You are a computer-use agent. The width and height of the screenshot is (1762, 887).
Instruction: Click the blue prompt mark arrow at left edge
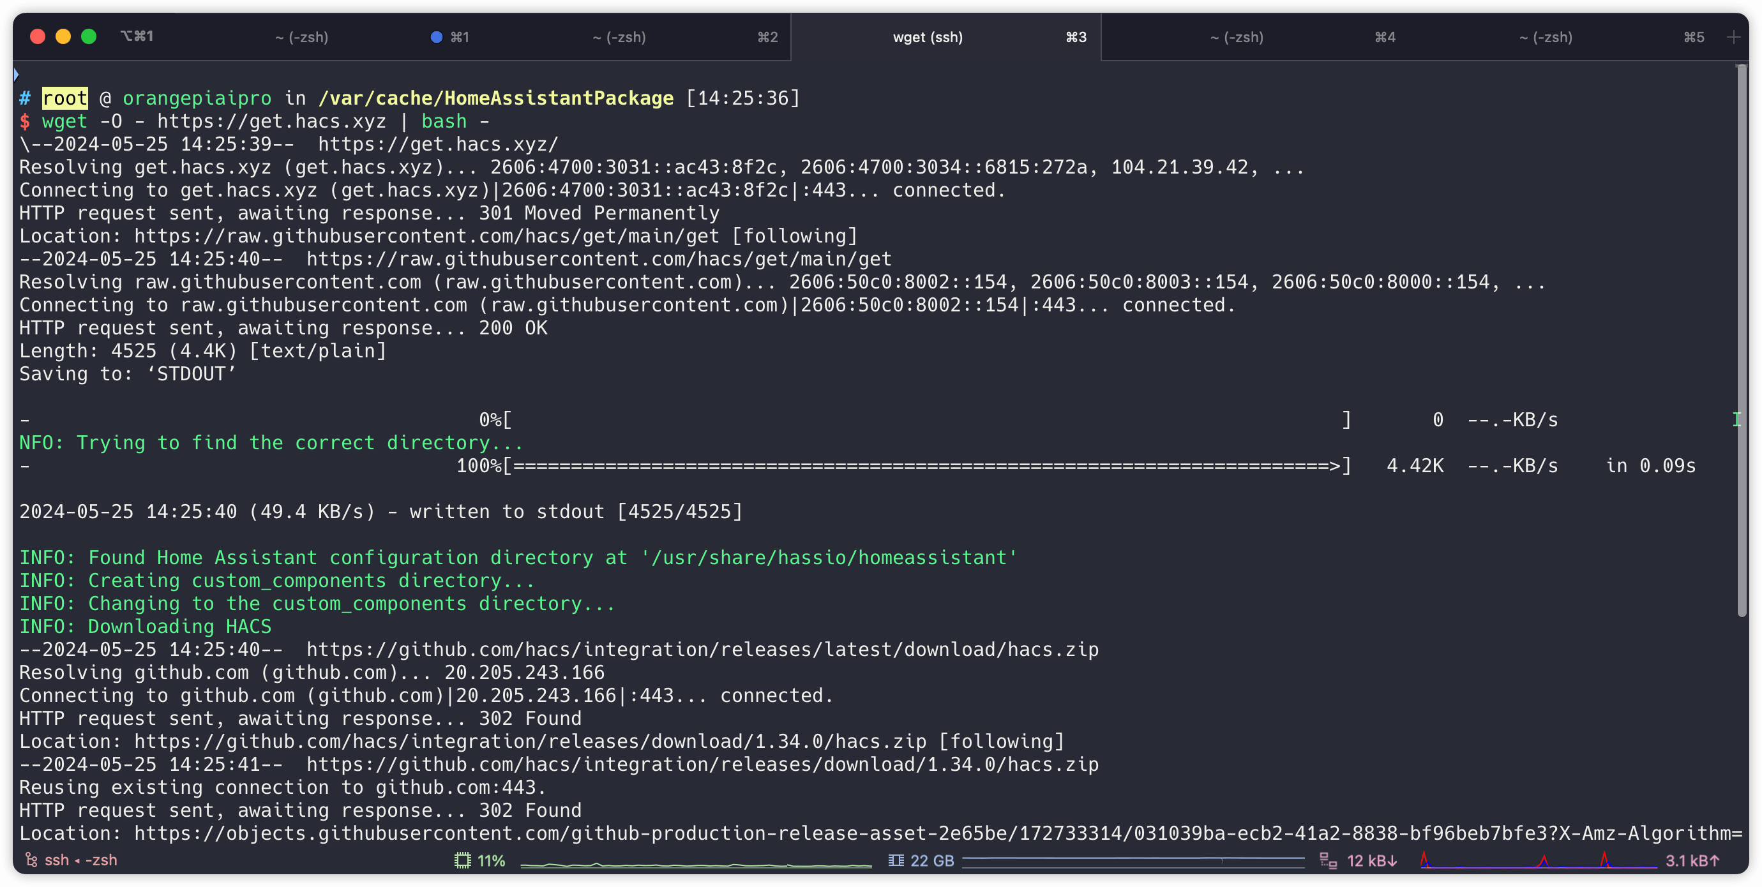tap(17, 74)
